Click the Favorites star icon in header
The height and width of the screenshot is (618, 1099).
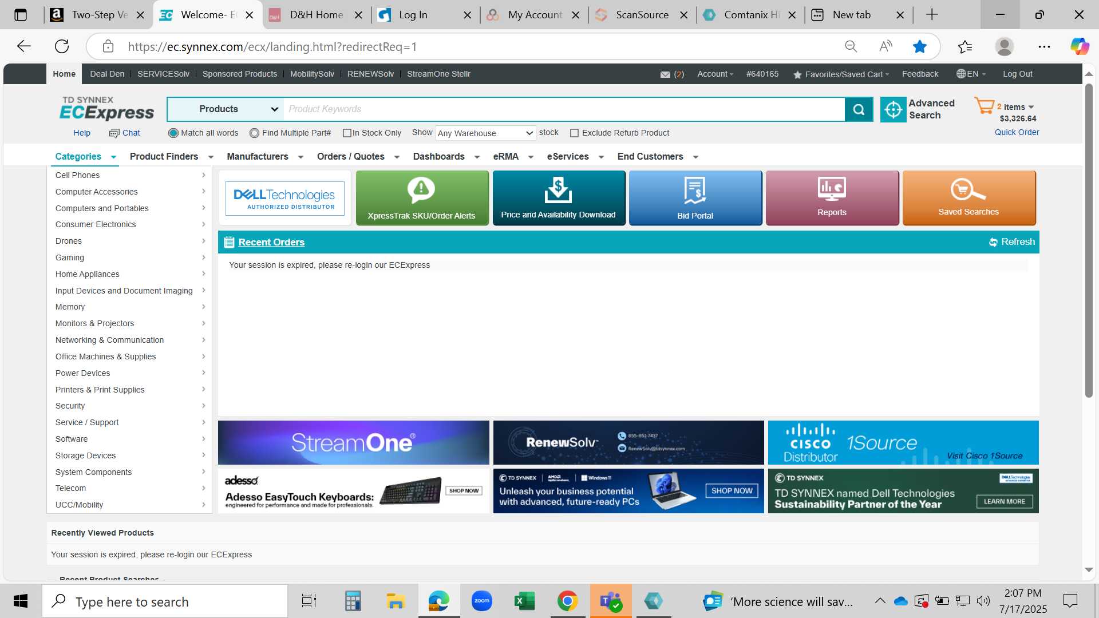point(797,74)
